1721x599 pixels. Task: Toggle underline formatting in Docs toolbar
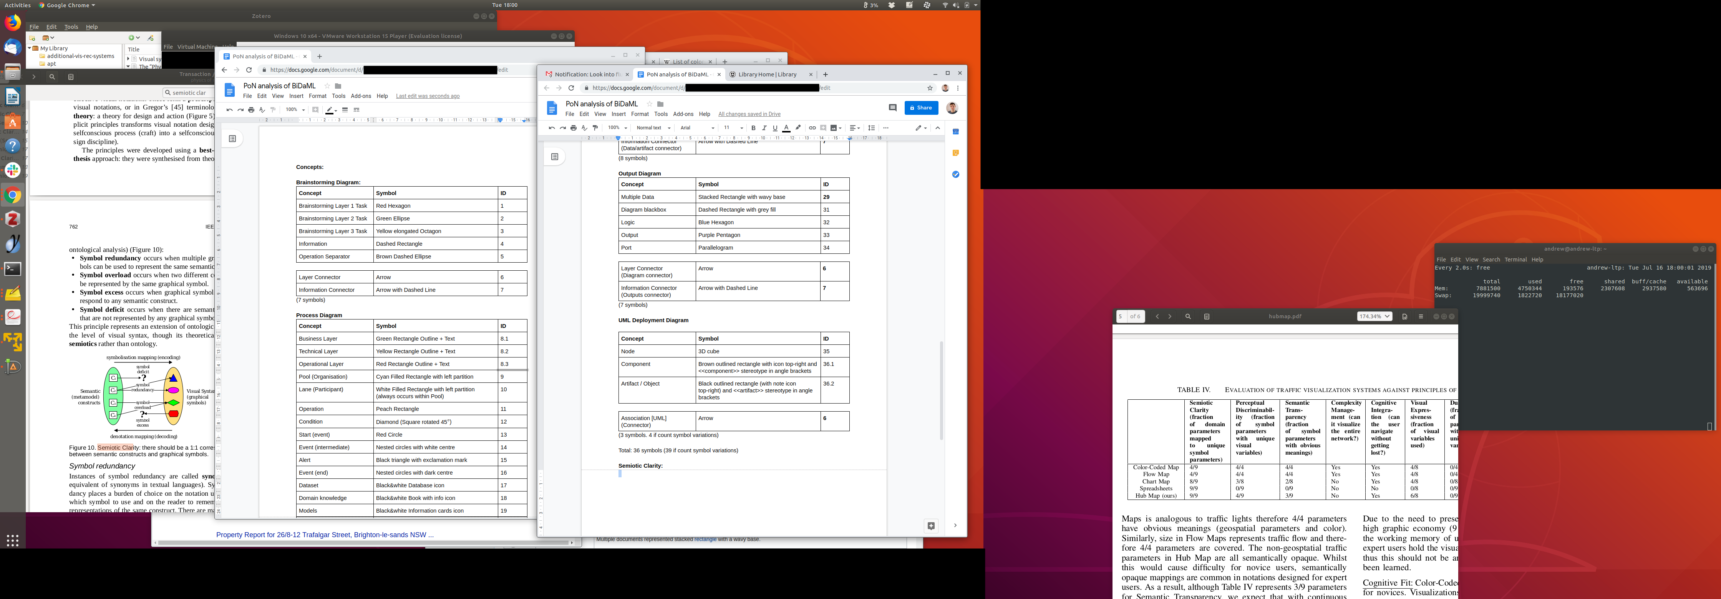[x=775, y=128]
